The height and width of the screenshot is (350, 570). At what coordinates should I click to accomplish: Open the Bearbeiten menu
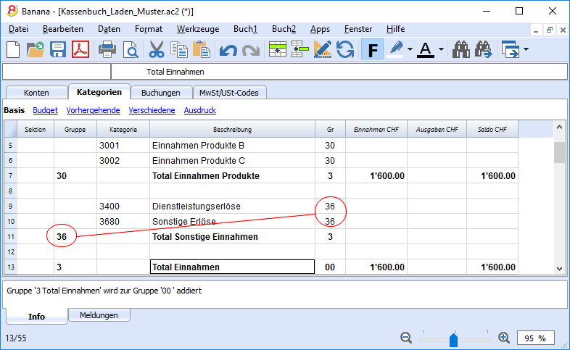point(63,29)
